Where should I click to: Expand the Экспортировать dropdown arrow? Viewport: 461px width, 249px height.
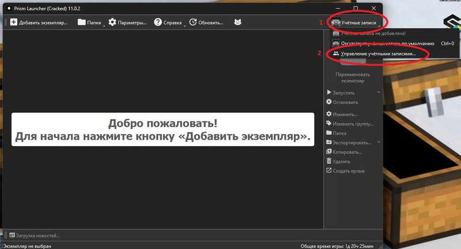point(379,142)
